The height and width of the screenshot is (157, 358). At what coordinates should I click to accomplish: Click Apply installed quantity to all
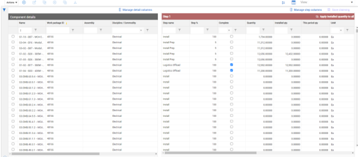[335, 17]
